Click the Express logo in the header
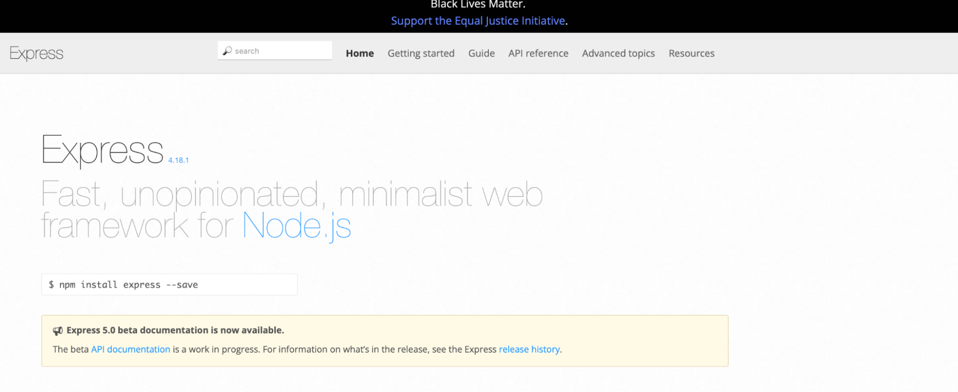 tap(36, 53)
